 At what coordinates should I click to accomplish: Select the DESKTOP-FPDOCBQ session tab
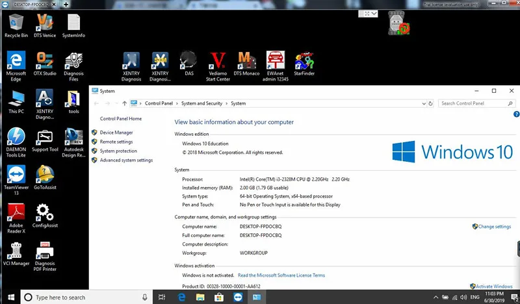pos(30,5)
